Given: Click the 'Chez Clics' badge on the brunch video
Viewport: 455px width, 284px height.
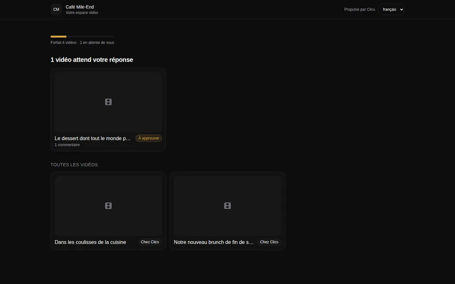Looking at the screenshot, I should point(269,242).
